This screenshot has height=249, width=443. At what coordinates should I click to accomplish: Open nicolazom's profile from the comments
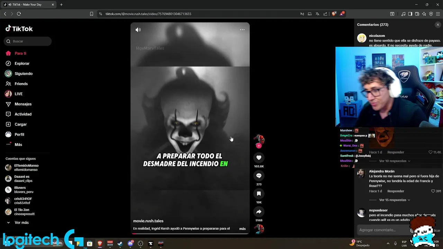pyautogui.click(x=377, y=36)
